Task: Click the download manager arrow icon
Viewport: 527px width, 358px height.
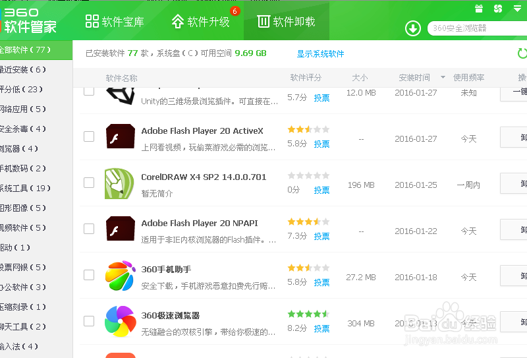Action: pyautogui.click(x=413, y=28)
